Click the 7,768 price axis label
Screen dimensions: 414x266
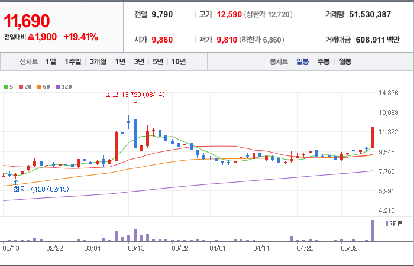(388, 171)
